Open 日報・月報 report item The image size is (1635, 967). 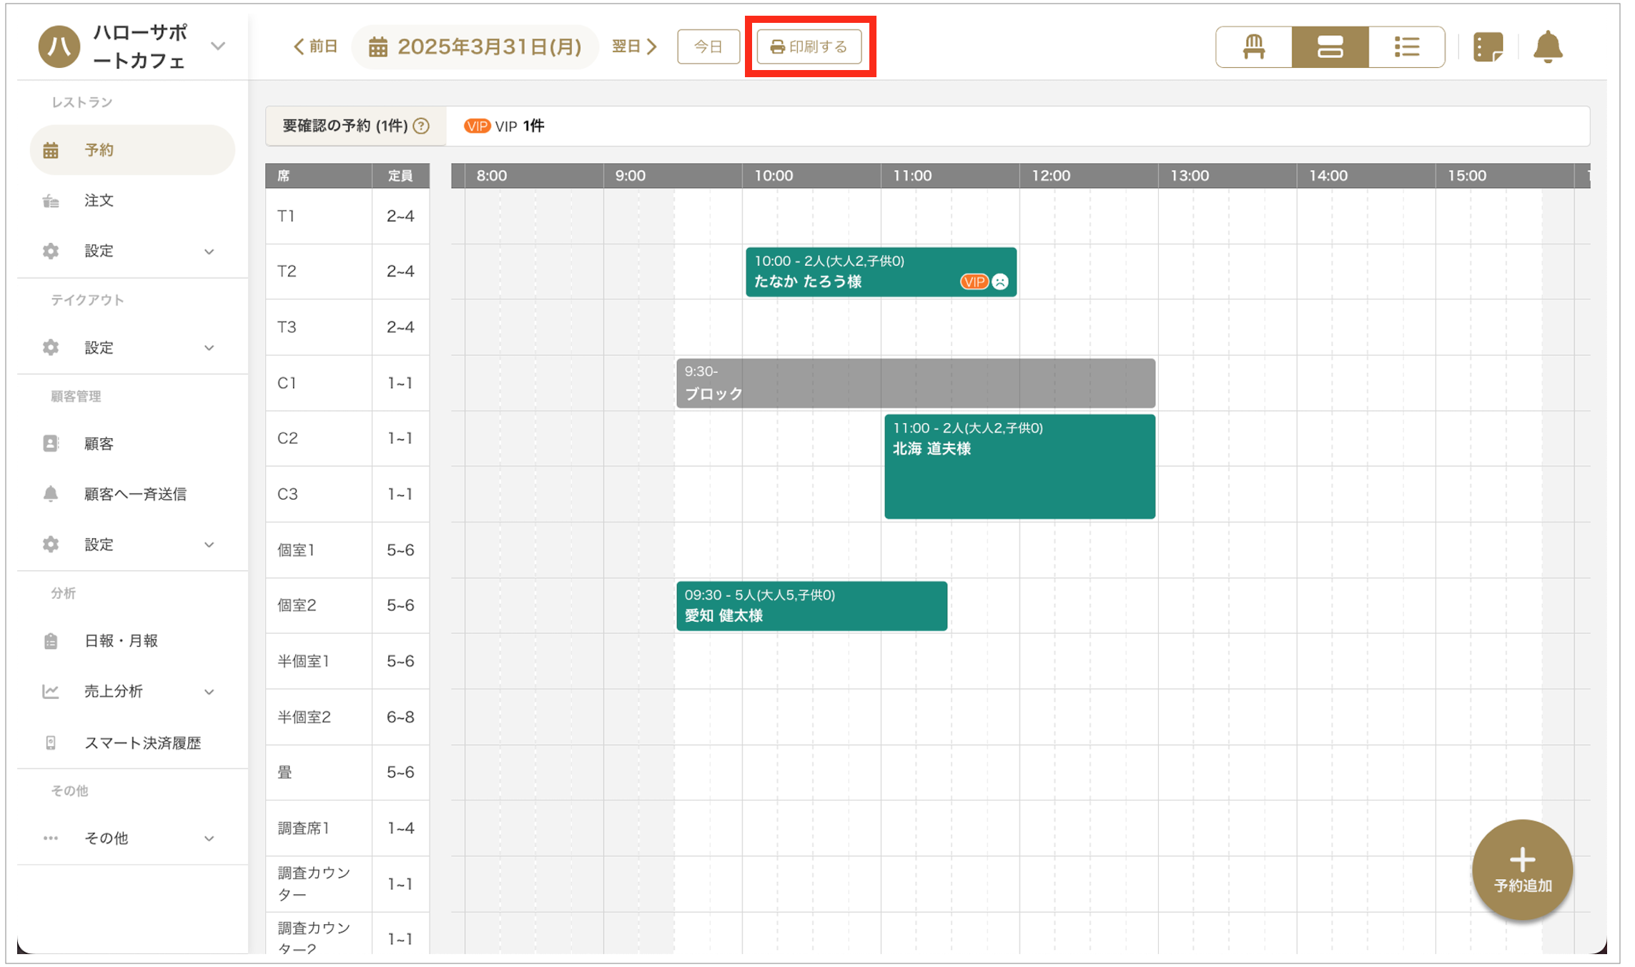coord(120,641)
